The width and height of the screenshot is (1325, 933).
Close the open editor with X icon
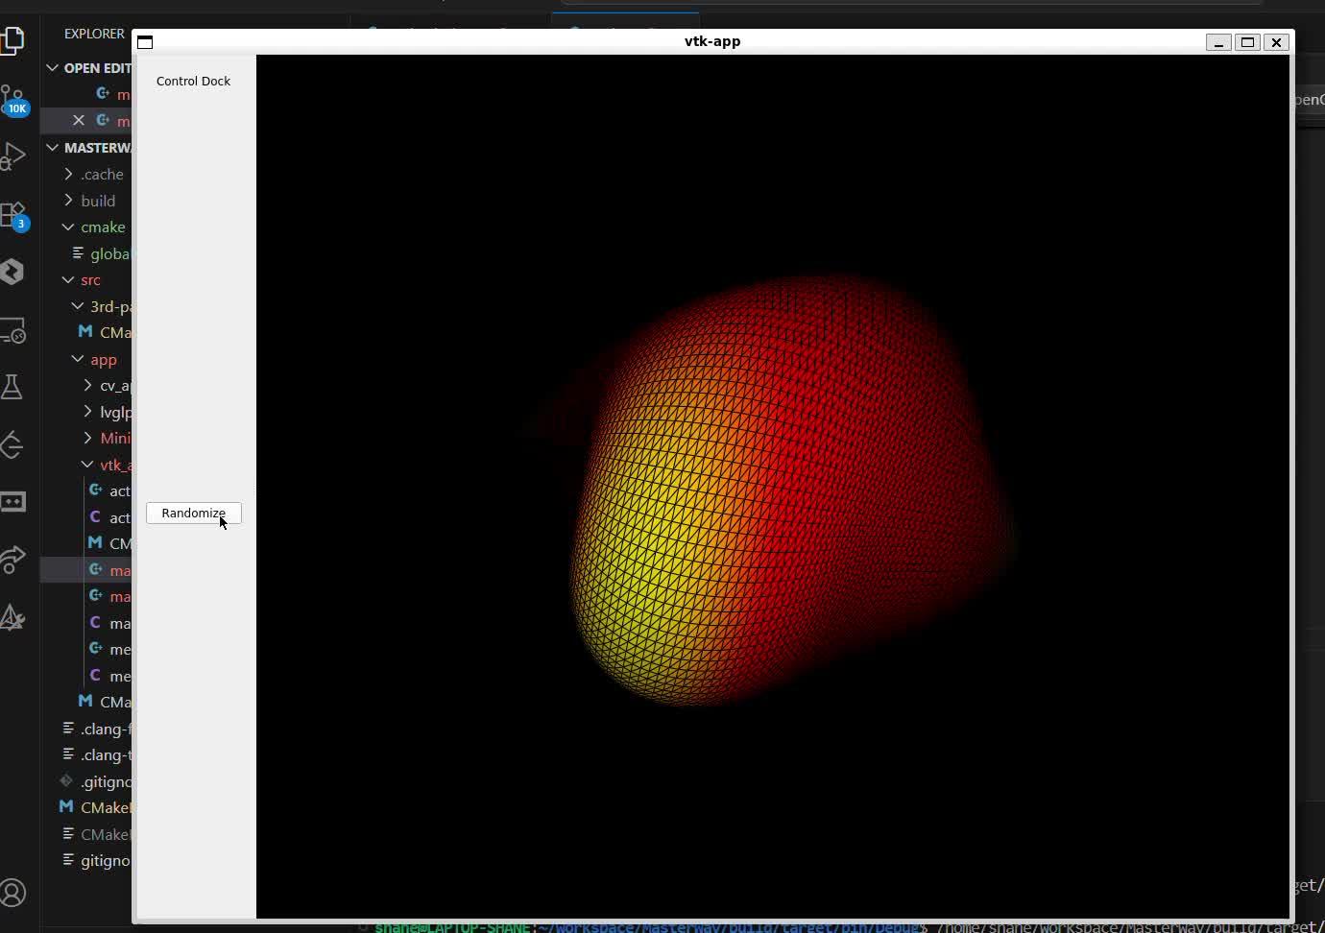pyautogui.click(x=79, y=120)
